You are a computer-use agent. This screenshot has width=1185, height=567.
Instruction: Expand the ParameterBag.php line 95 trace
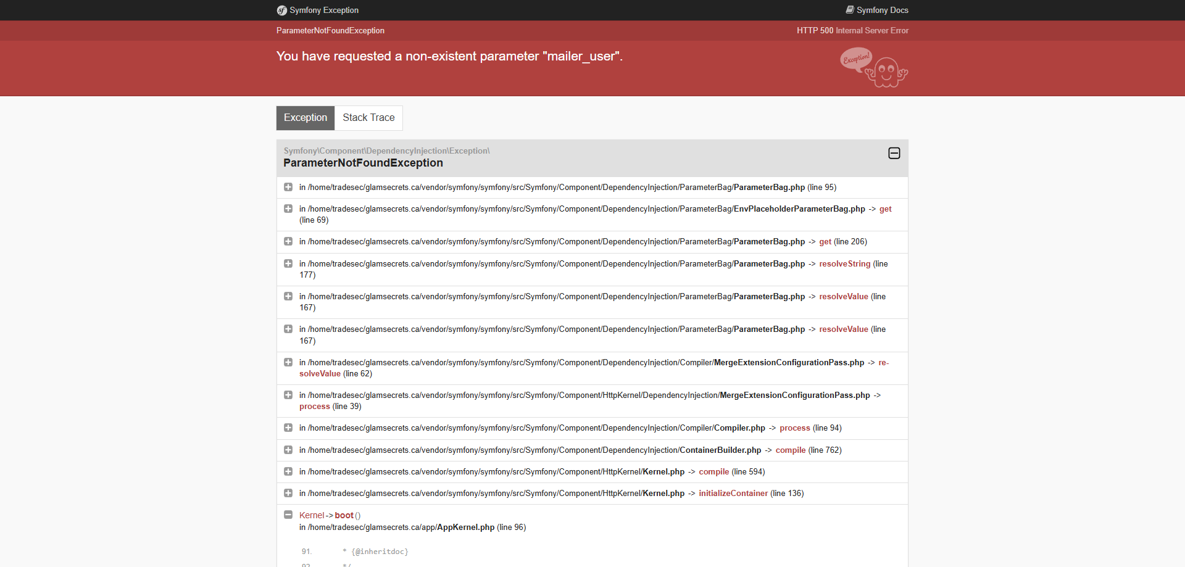[x=288, y=187]
